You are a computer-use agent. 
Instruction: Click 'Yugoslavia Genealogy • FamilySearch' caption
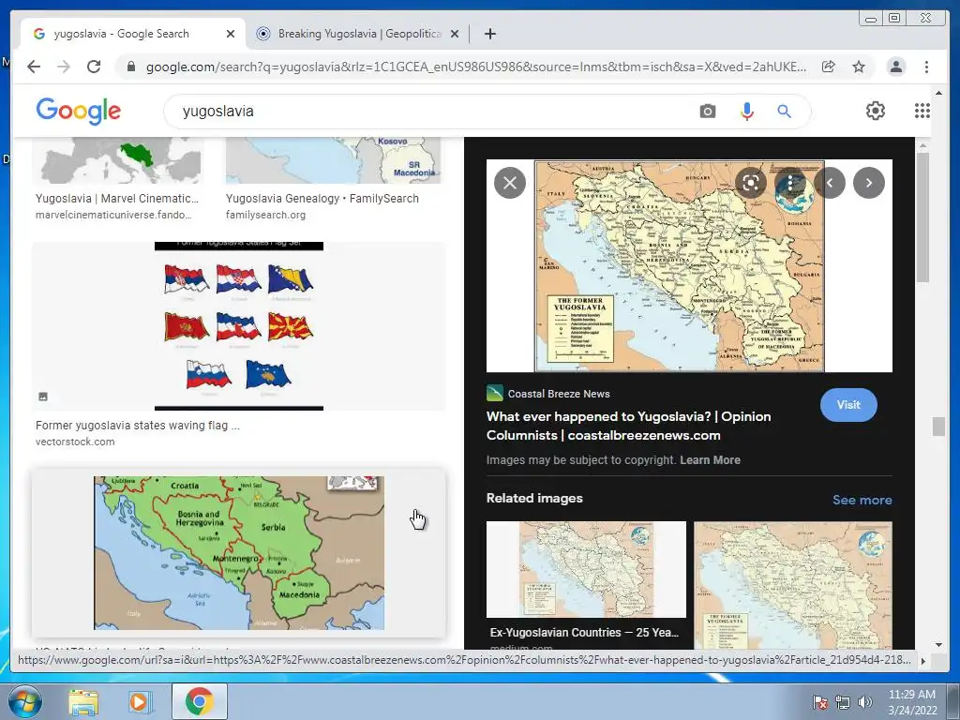click(x=322, y=199)
